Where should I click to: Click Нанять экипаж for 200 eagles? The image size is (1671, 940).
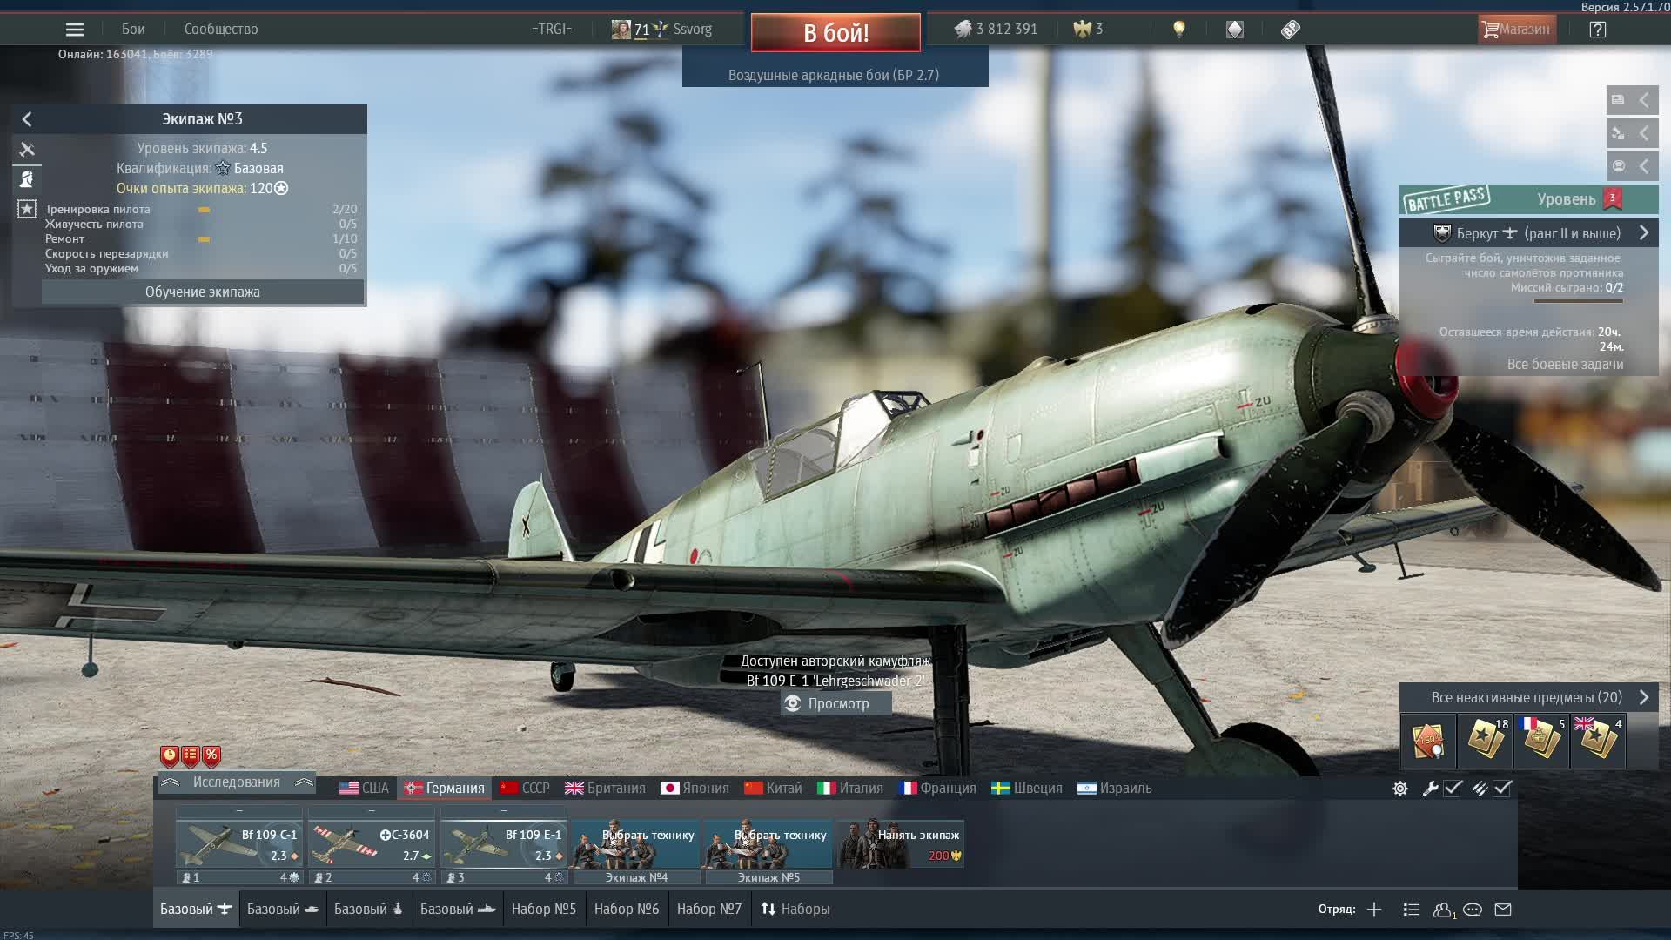click(901, 843)
